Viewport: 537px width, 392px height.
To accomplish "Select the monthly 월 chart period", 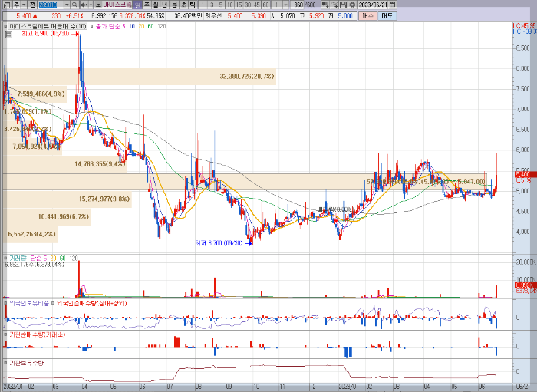I will [x=156, y=5].
